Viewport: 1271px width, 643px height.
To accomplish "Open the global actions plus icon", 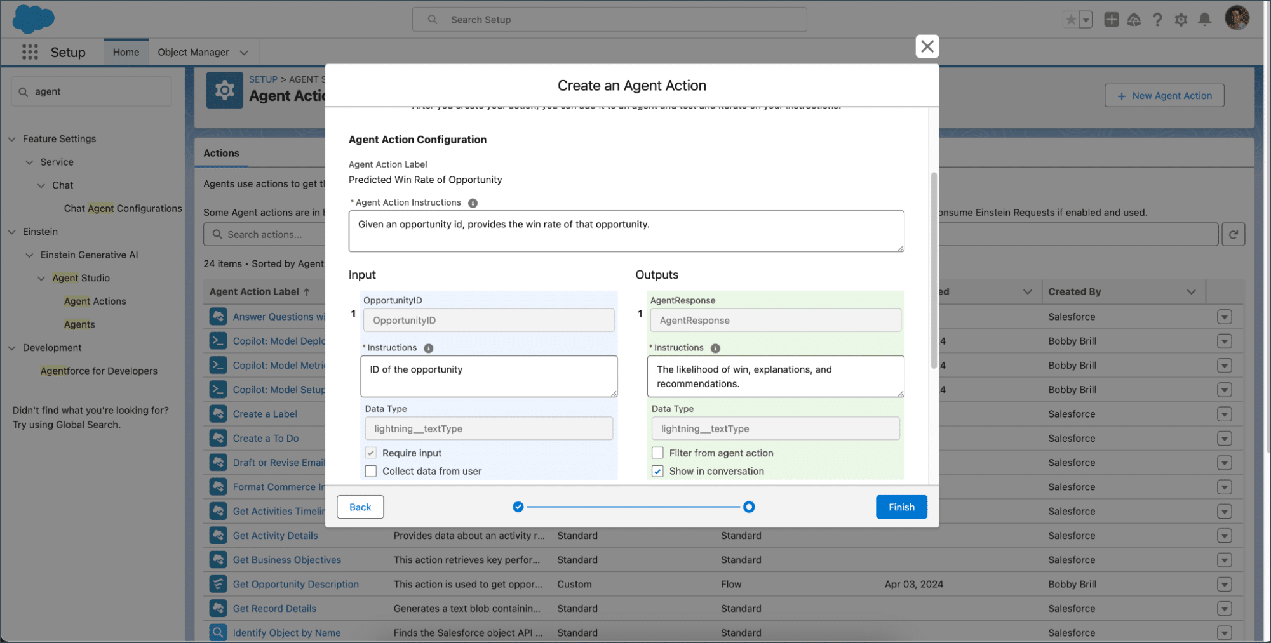I will pyautogui.click(x=1111, y=20).
